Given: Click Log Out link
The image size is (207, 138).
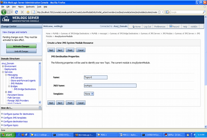Looking at the screenshot, I should pyautogui.click(x=147, y=27).
